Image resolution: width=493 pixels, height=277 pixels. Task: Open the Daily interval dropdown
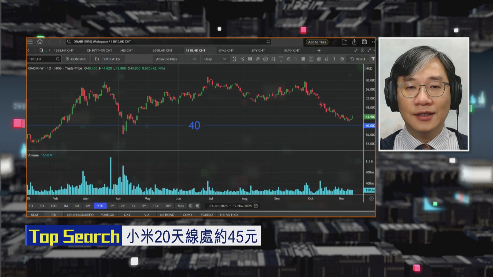tap(215, 59)
